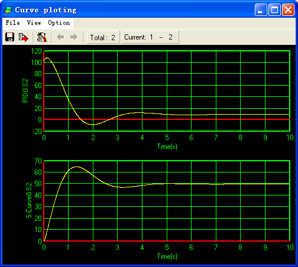
Task: Click the S-Curve0 S2 axis label
Action: (x=29, y=200)
